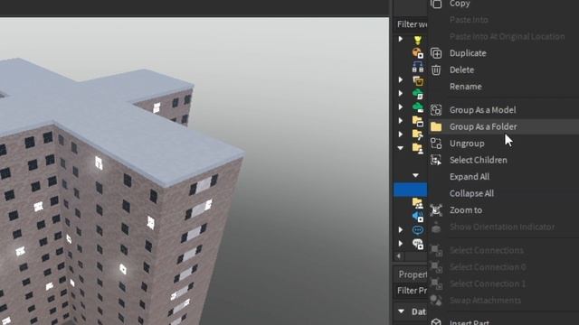Image resolution: width=579 pixels, height=325 pixels.
Task: Click the Duplicate plus-square icon
Action: coord(436,53)
